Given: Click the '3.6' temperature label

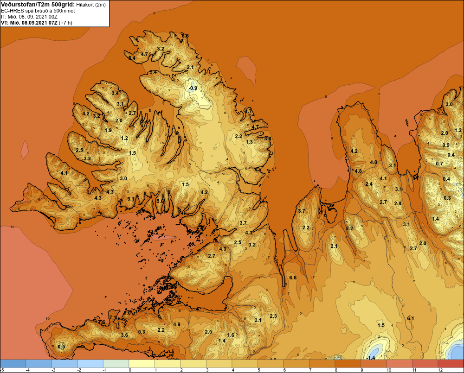Looking at the screenshot, I should click(124, 335).
